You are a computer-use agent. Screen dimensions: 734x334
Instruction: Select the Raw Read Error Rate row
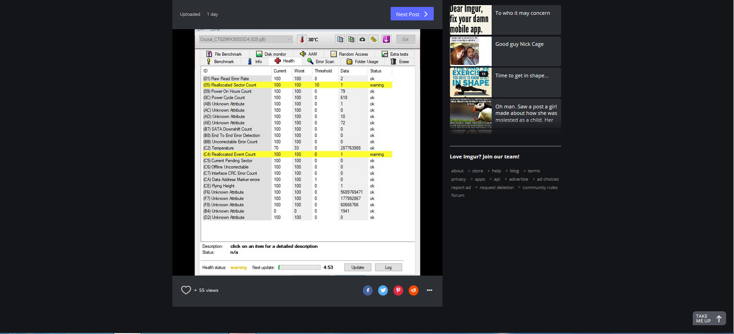(297, 79)
